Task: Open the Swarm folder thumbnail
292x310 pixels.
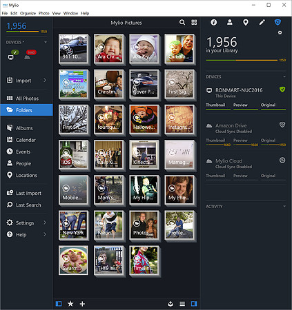Action: (73, 260)
